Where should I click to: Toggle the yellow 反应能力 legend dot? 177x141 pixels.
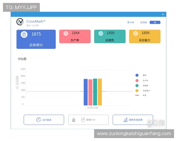[x=137, y=91]
